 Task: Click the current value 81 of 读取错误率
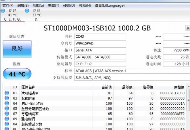point(110,93)
